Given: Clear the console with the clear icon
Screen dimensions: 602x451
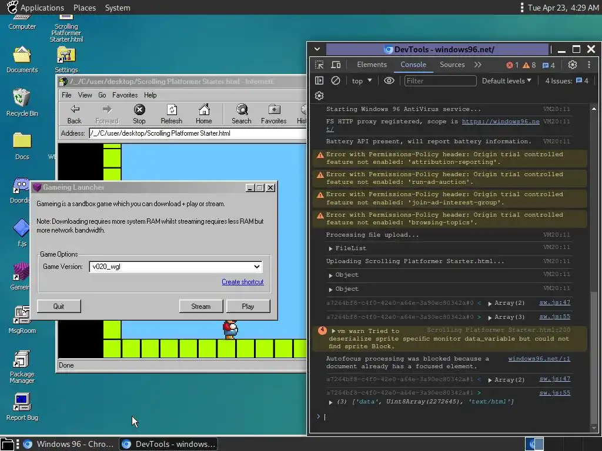Looking at the screenshot, I should (336, 80).
